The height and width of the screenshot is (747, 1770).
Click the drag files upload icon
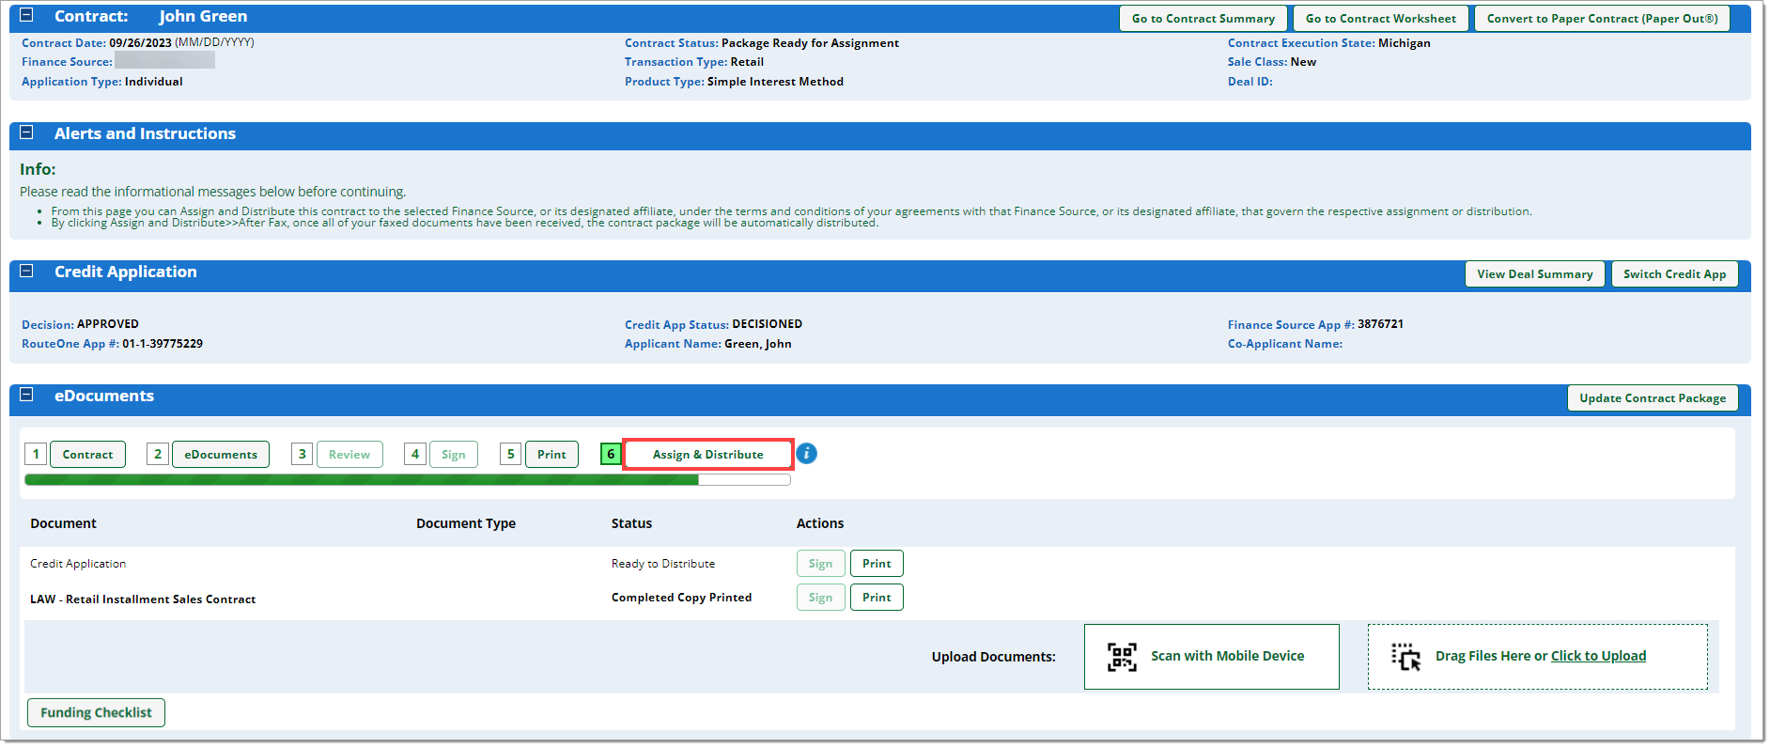1406,657
